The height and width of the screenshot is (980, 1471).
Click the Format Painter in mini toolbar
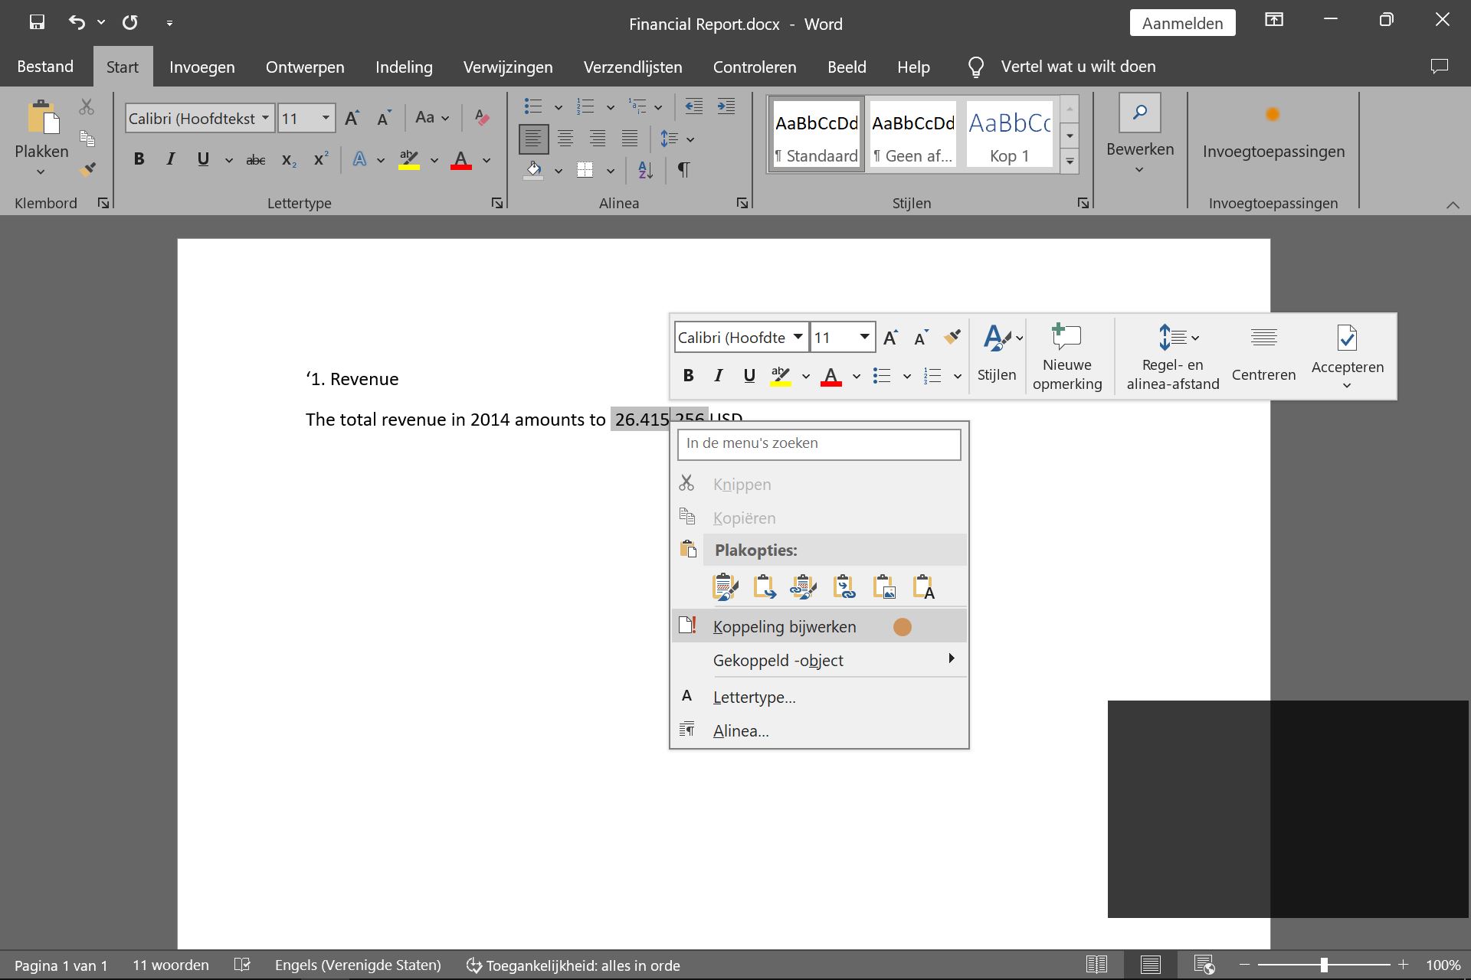pos(952,337)
